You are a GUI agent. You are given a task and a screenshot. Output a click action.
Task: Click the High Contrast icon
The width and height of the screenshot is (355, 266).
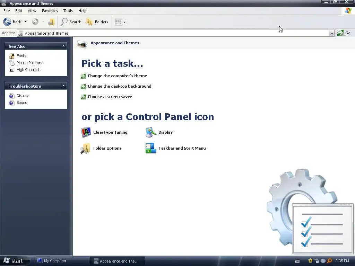click(x=12, y=70)
